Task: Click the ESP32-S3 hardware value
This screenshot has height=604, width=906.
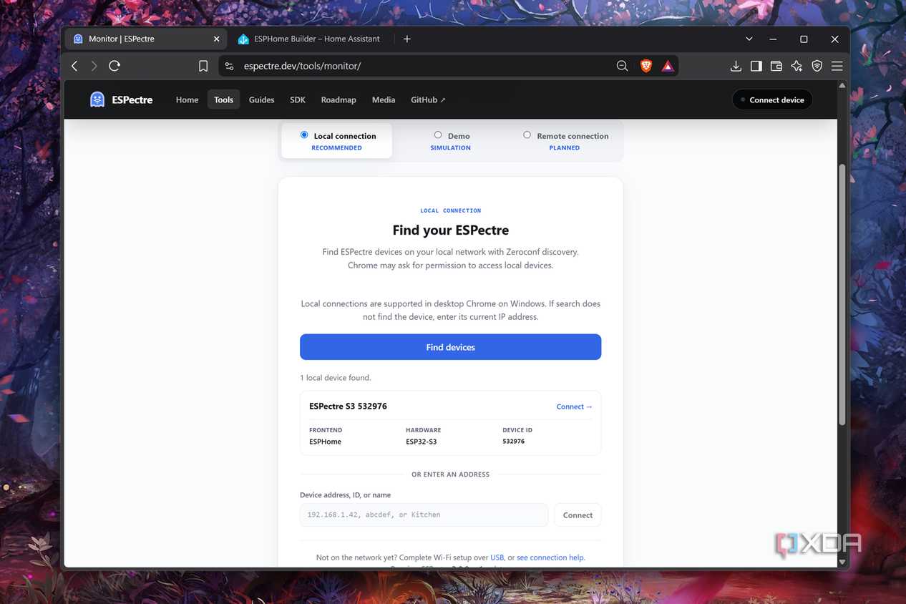Action: point(421,442)
